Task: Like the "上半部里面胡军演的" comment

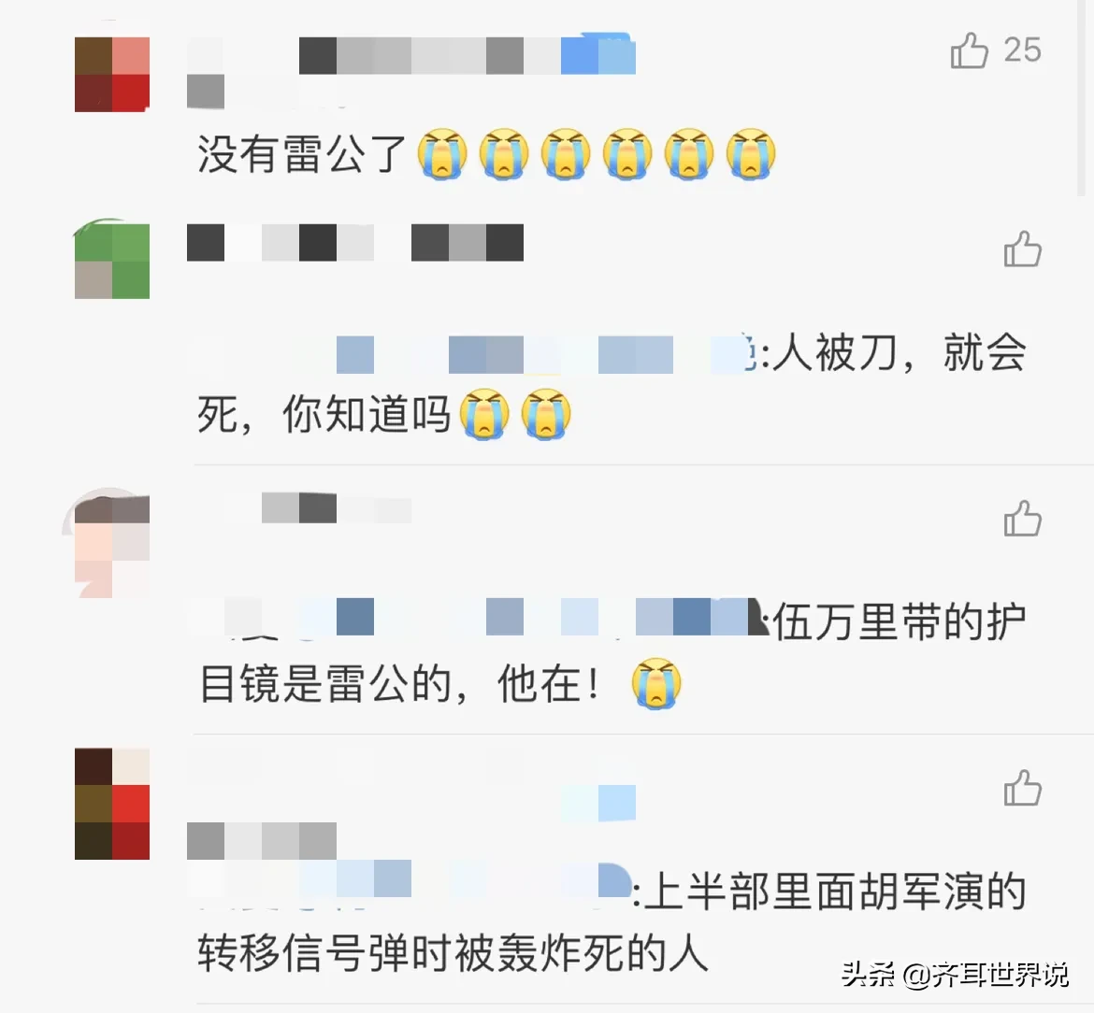Action: pos(1022,788)
